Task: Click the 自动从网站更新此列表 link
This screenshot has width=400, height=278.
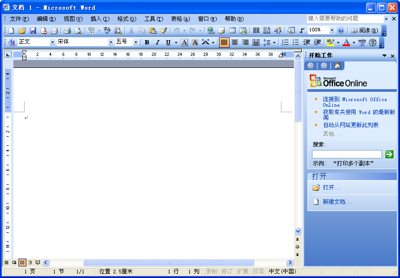Action: tap(351, 125)
